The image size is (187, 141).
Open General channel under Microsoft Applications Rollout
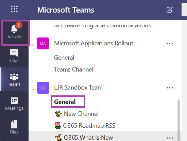(x=64, y=58)
